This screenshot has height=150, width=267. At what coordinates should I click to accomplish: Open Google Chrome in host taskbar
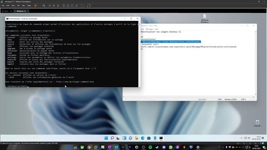pos(89,147)
